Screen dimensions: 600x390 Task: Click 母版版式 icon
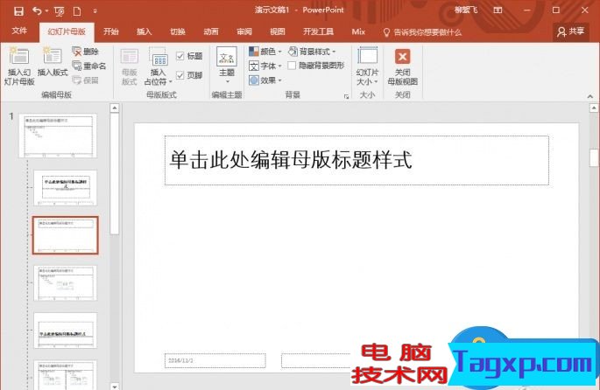click(130, 66)
